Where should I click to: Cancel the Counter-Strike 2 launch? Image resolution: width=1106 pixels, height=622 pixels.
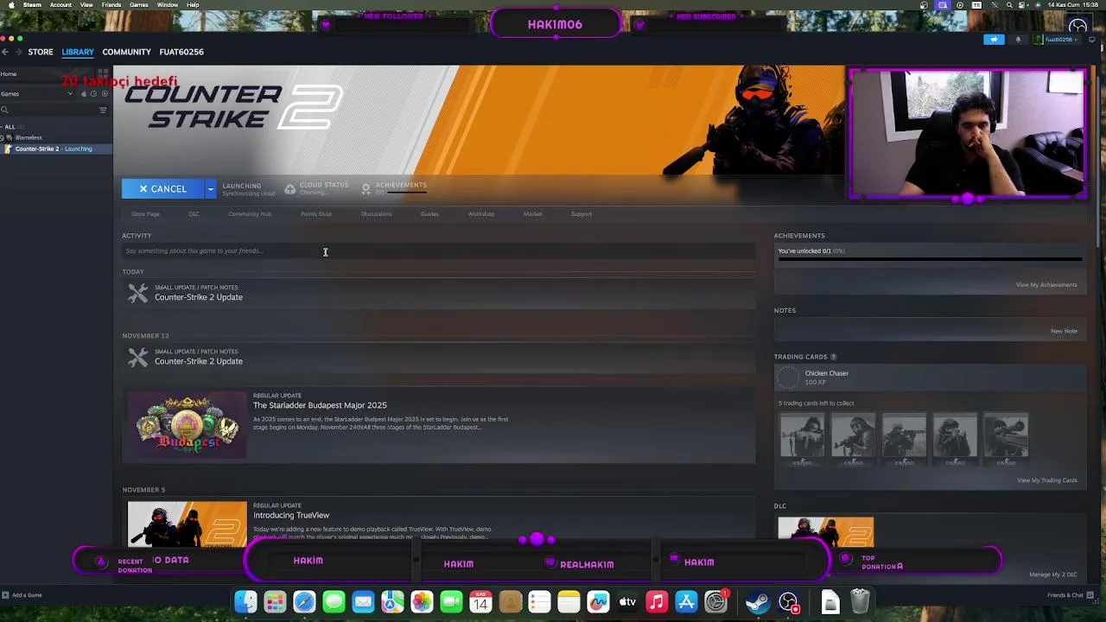pos(162,188)
